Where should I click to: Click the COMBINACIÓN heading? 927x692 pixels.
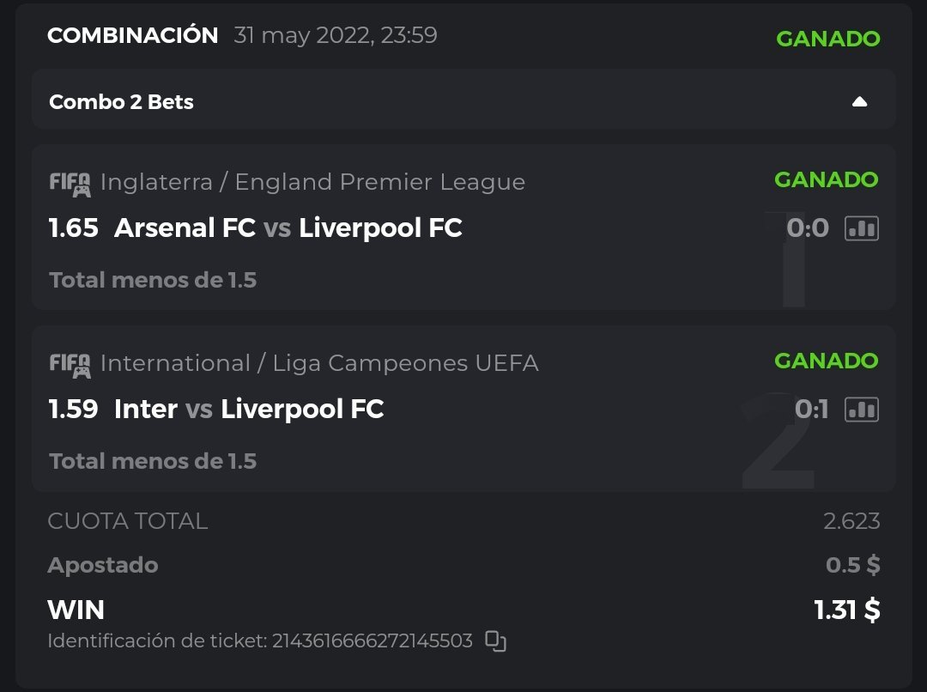133,35
